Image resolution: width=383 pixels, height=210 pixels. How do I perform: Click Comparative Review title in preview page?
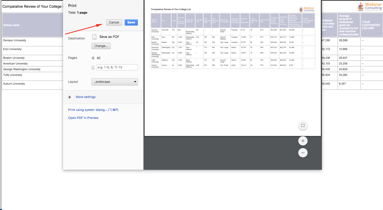point(171,9)
